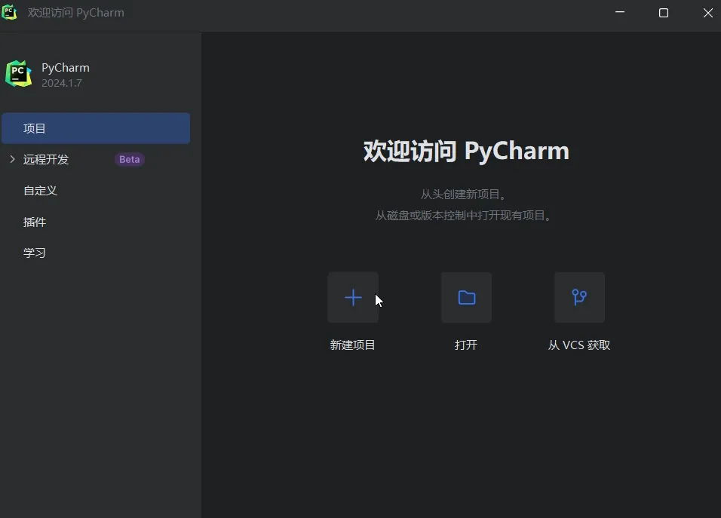Click the PyCharm icon in the title bar
Image resolution: width=721 pixels, height=518 pixels.
(9, 12)
